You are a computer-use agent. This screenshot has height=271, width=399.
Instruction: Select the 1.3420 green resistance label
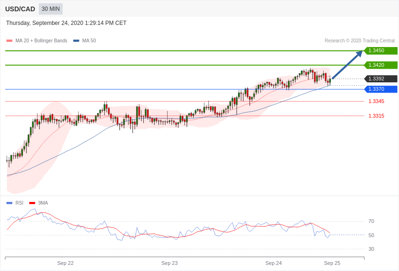(x=381, y=65)
